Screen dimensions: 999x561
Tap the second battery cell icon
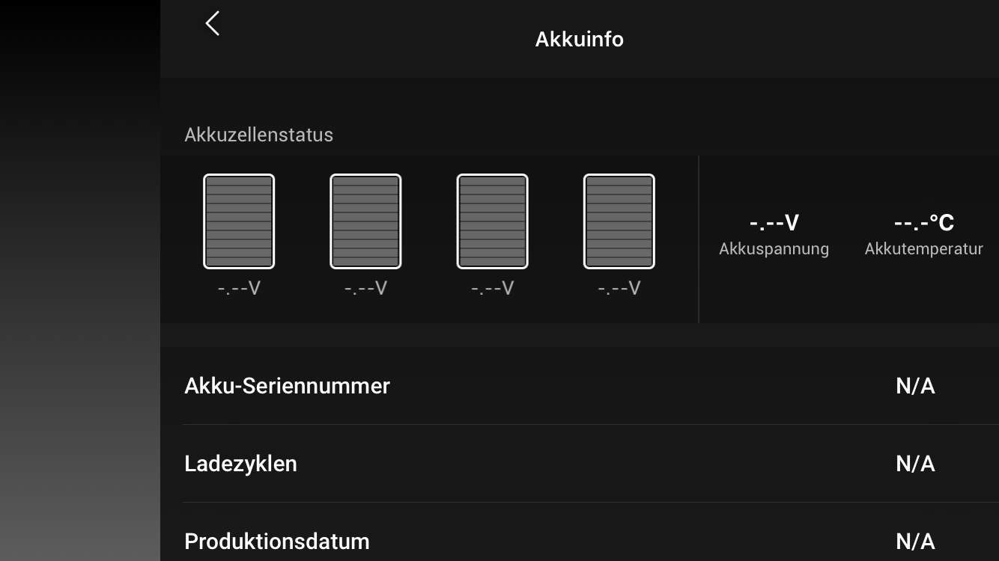365,221
